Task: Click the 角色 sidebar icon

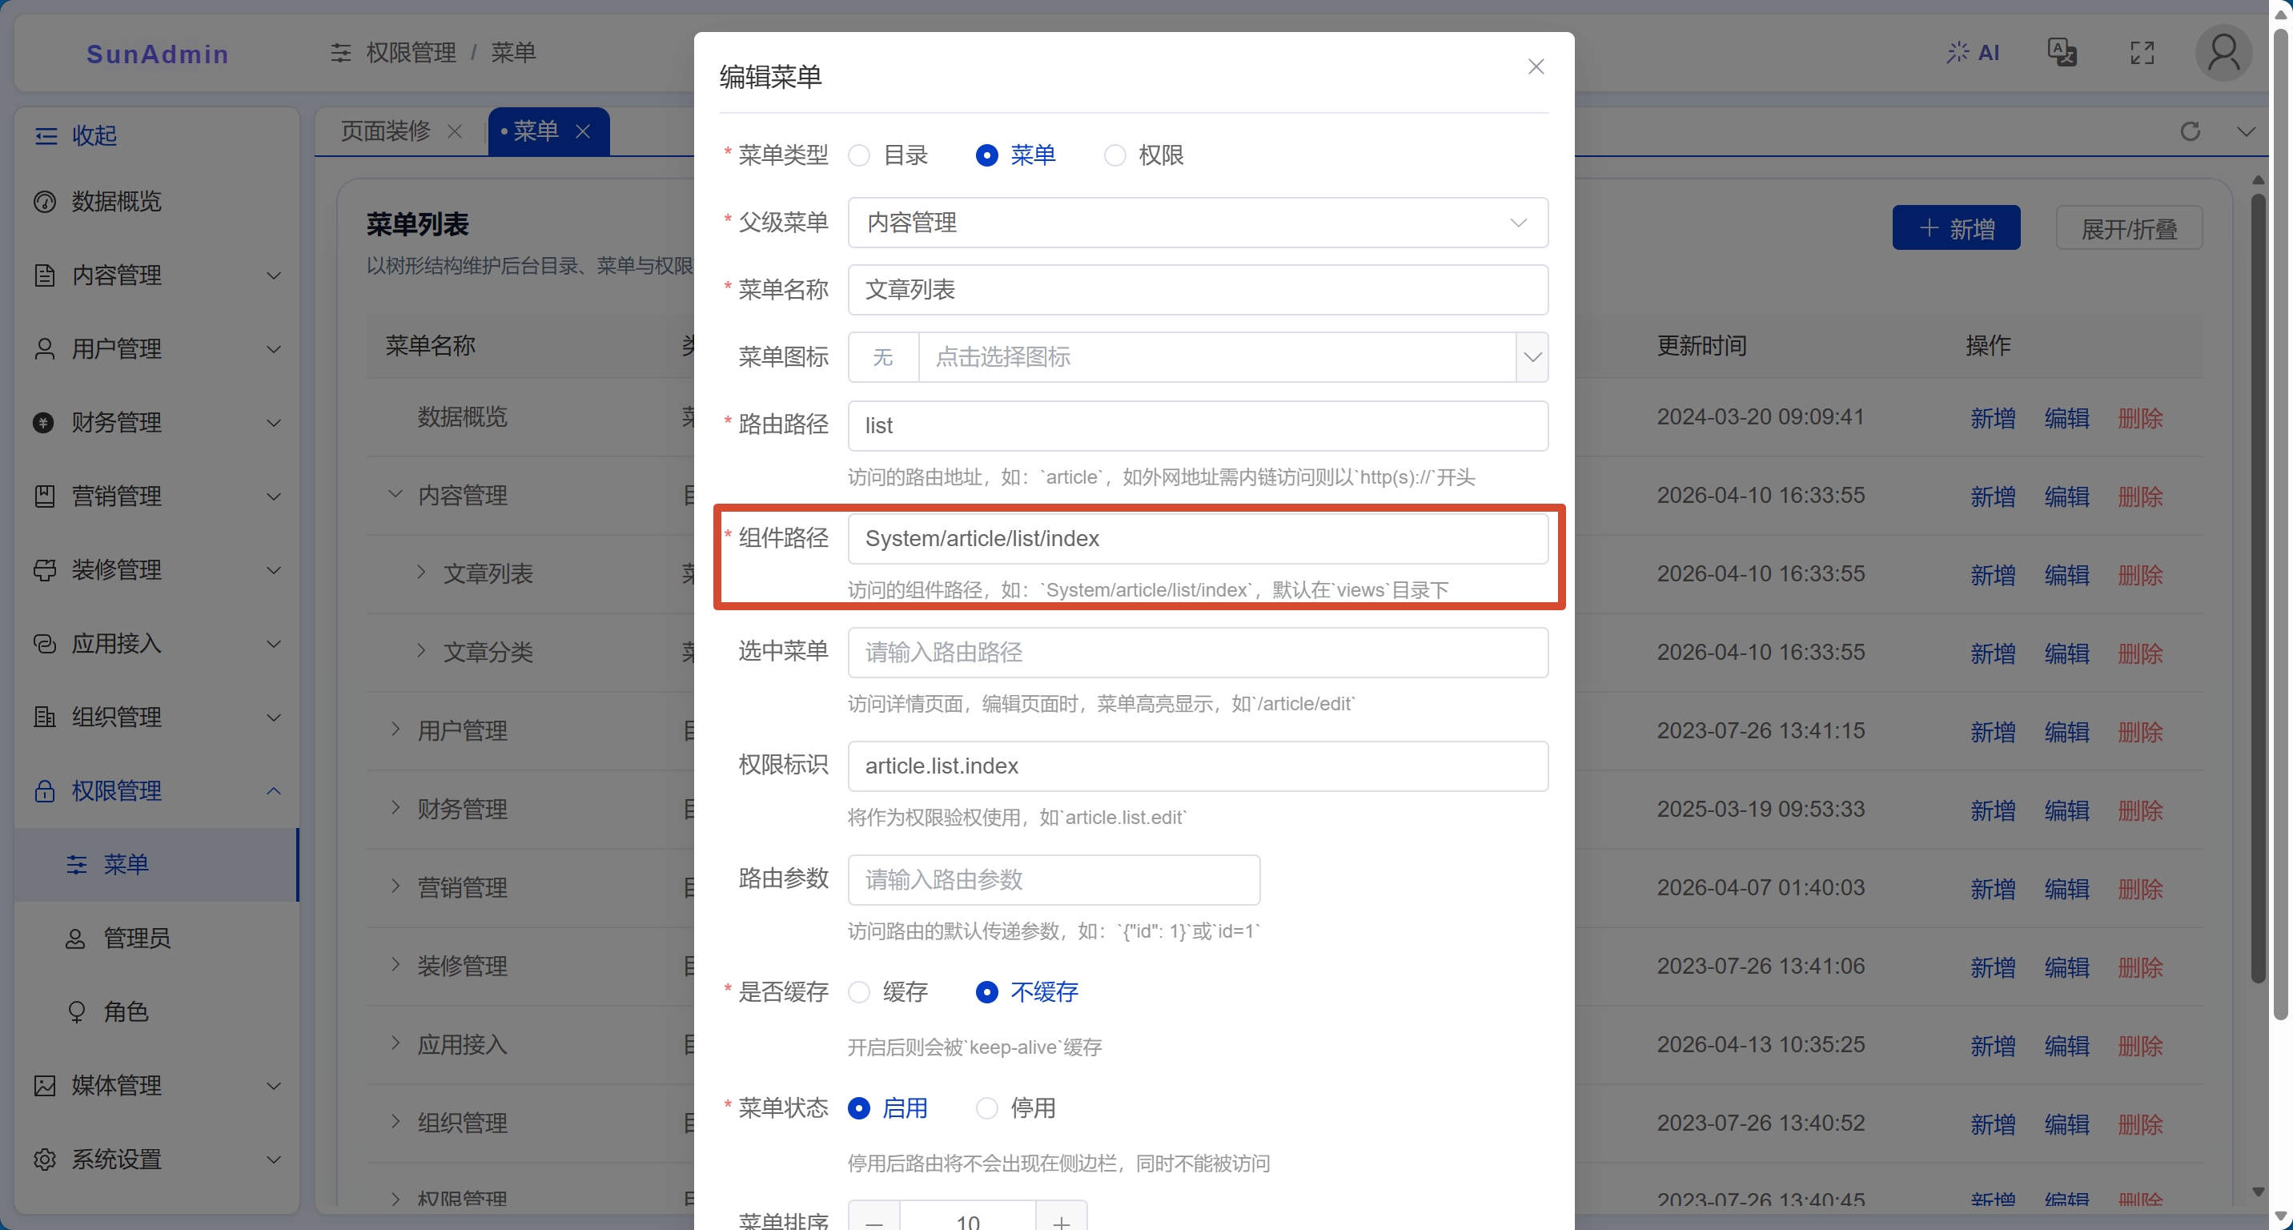Action: coord(77,1012)
